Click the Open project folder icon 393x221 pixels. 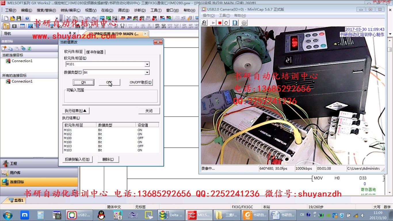click(x=12, y=18)
